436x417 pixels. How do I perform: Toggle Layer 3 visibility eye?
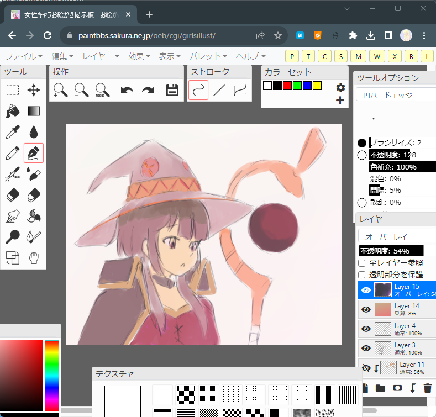click(x=366, y=348)
